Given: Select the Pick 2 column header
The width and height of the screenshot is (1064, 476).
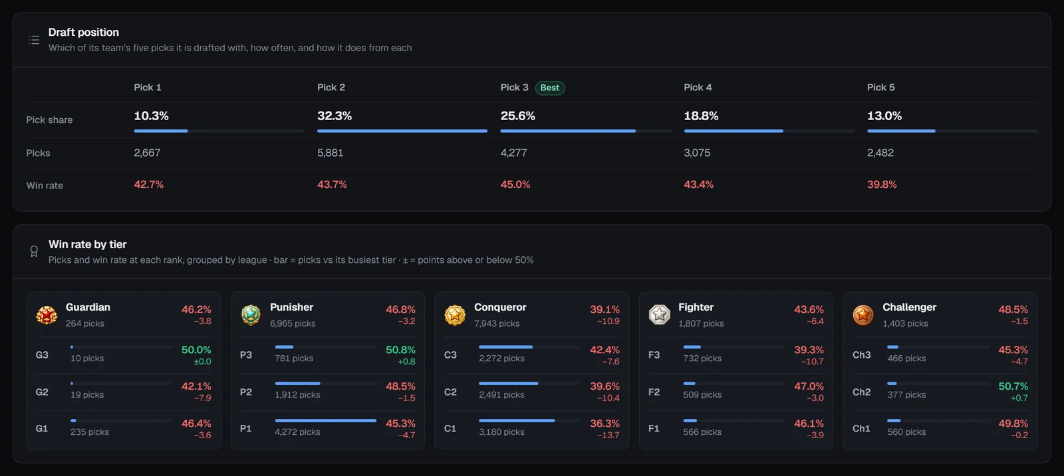Looking at the screenshot, I should click(331, 88).
